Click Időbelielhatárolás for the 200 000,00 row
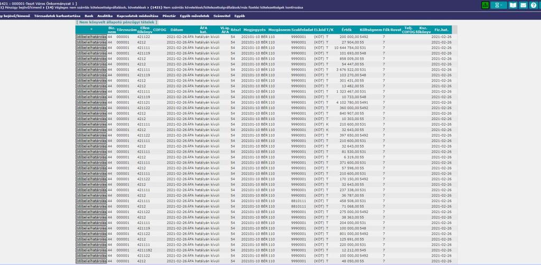 click(x=91, y=36)
